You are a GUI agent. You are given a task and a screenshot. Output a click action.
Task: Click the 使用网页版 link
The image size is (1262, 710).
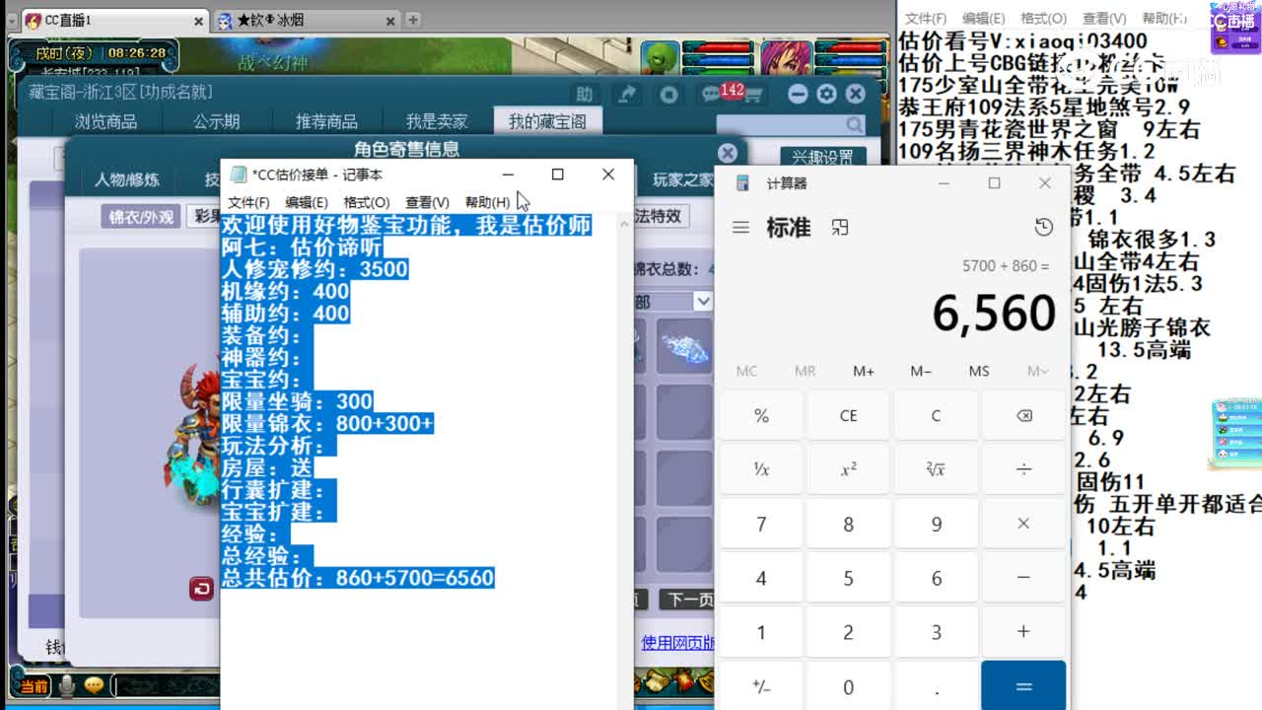click(x=677, y=642)
